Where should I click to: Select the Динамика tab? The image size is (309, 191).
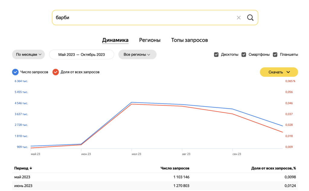pyautogui.click(x=115, y=40)
